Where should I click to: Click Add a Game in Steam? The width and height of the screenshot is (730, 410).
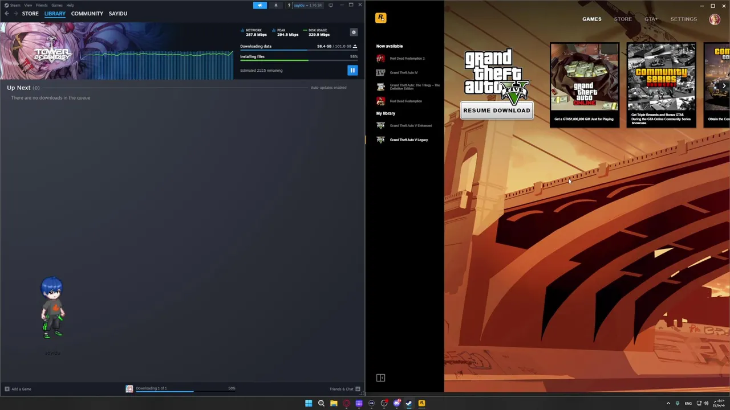[x=18, y=389]
